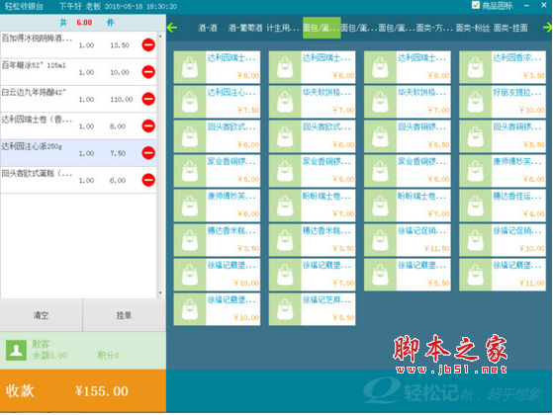Open the 计生用... category tab
553x415 pixels.
(283, 28)
